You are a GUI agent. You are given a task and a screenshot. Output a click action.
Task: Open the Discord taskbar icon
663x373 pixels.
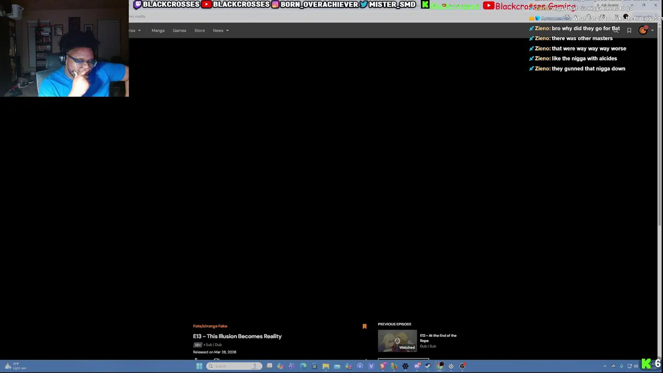[417, 366]
